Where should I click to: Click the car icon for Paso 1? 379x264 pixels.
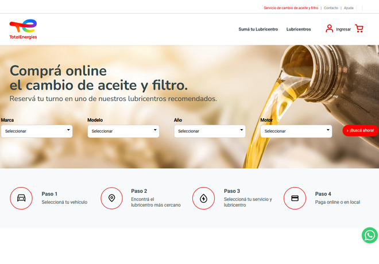coord(21,199)
